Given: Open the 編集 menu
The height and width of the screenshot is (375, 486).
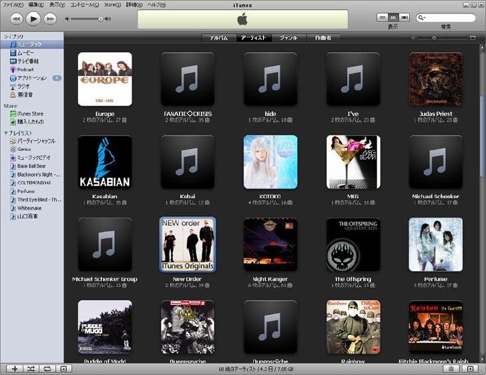Looking at the screenshot, I should [x=36, y=5].
